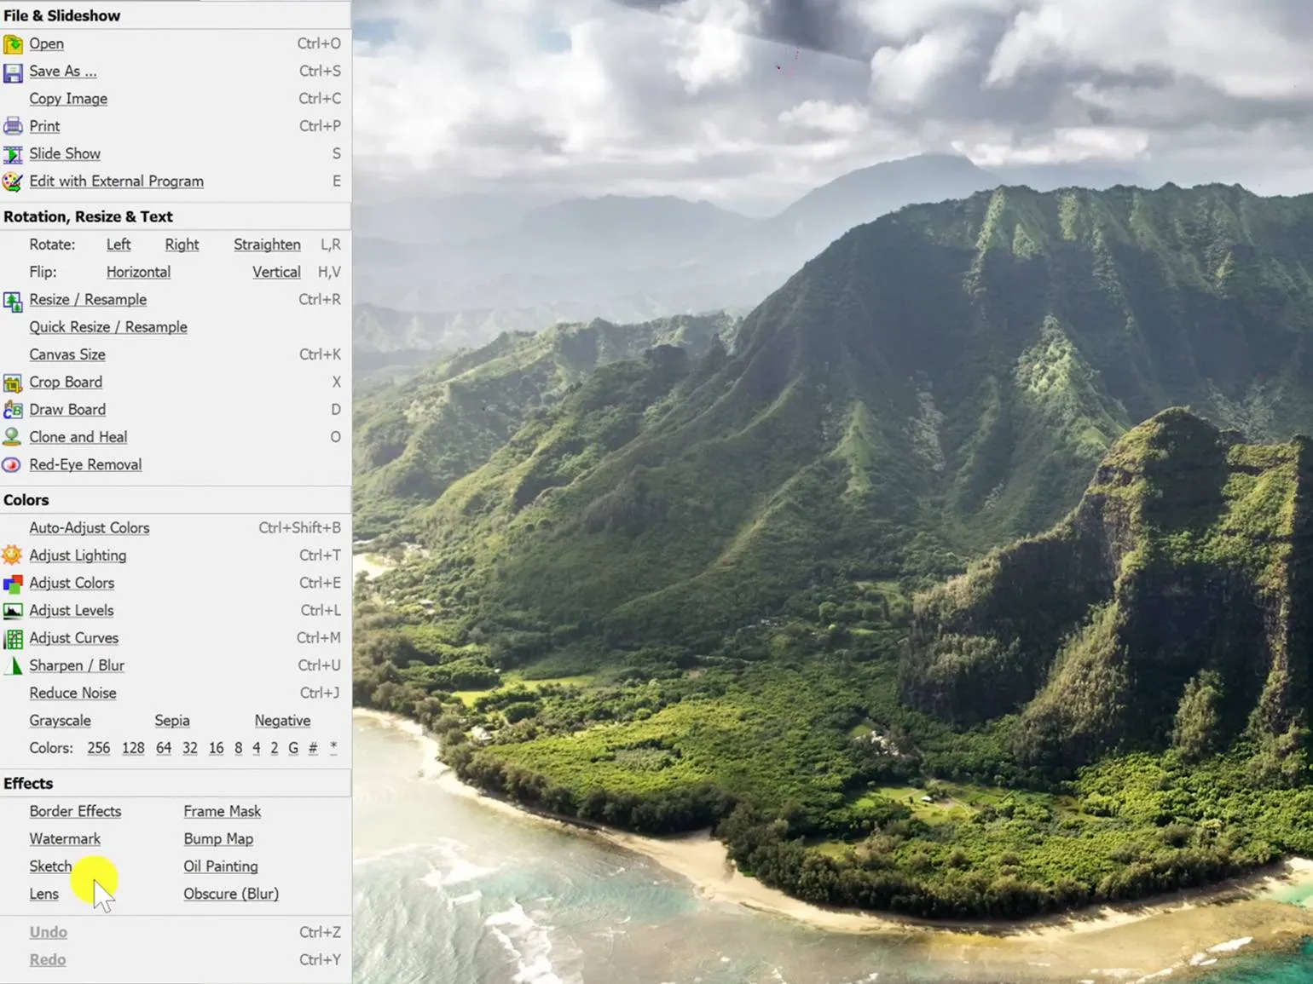This screenshot has height=984, width=1313.
Task: Click the Adjust Curves grid icon
Action: click(13, 638)
